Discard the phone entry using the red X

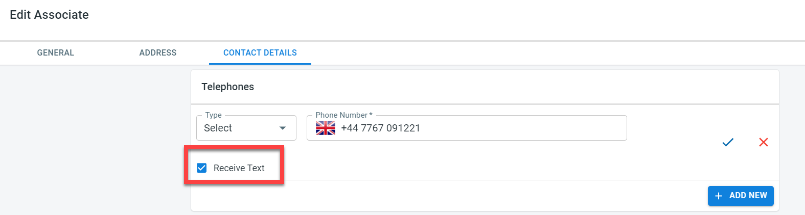764,142
